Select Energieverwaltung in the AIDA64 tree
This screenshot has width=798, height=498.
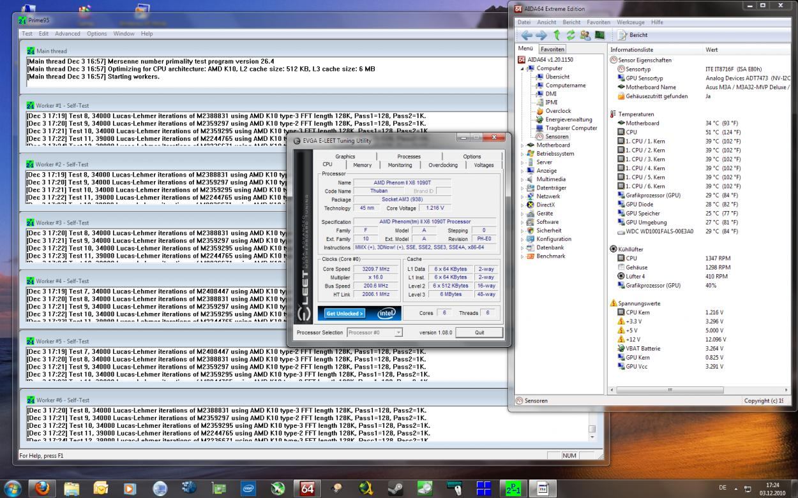[x=569, y=119]
